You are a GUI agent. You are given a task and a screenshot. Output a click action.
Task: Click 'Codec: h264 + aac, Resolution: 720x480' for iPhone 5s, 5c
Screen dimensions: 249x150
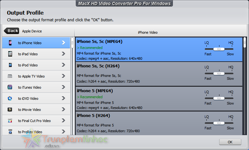click(x=108, y=81)
